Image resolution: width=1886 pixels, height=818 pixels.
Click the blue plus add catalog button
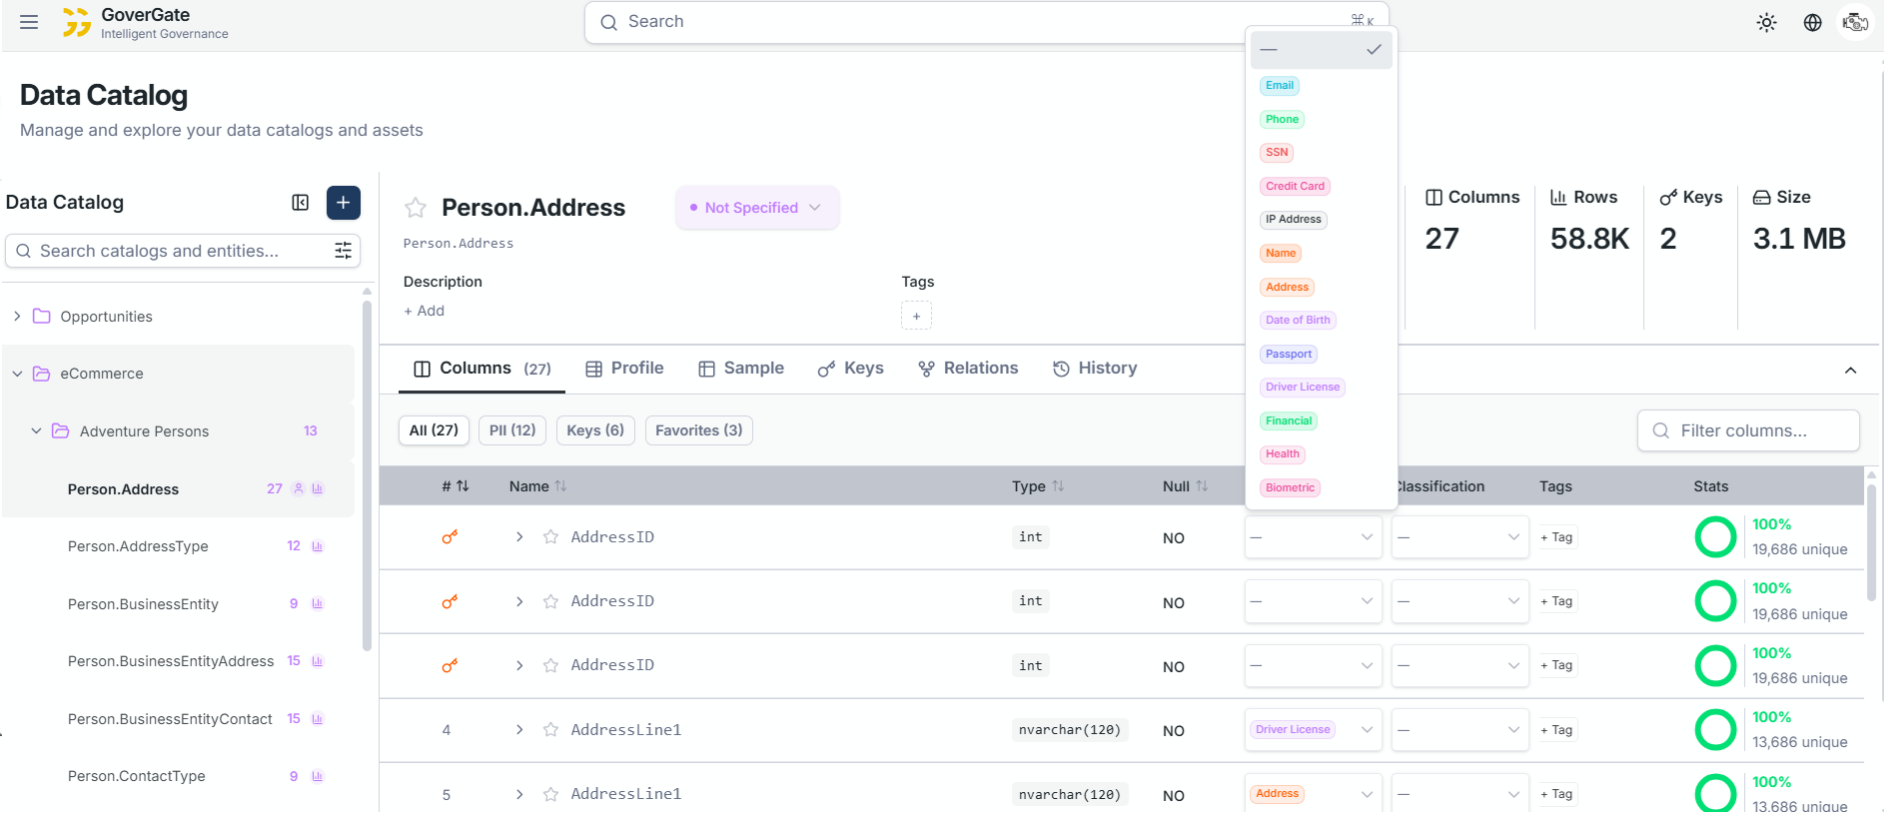343,203
